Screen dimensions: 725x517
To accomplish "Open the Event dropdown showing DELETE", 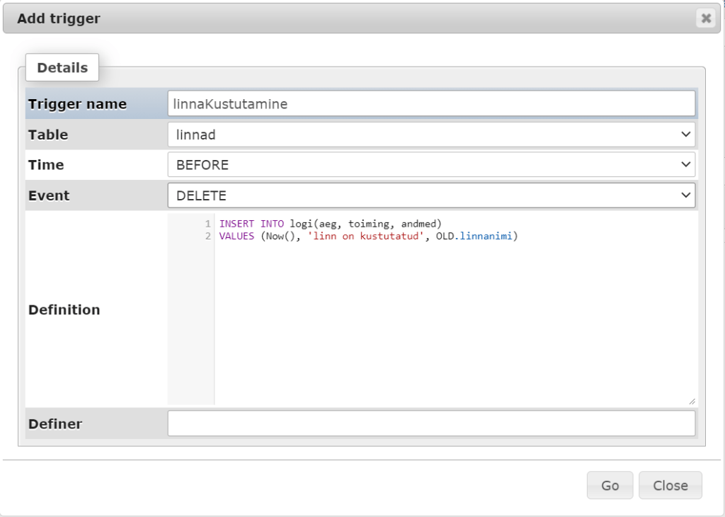I will tap(431, 195).
